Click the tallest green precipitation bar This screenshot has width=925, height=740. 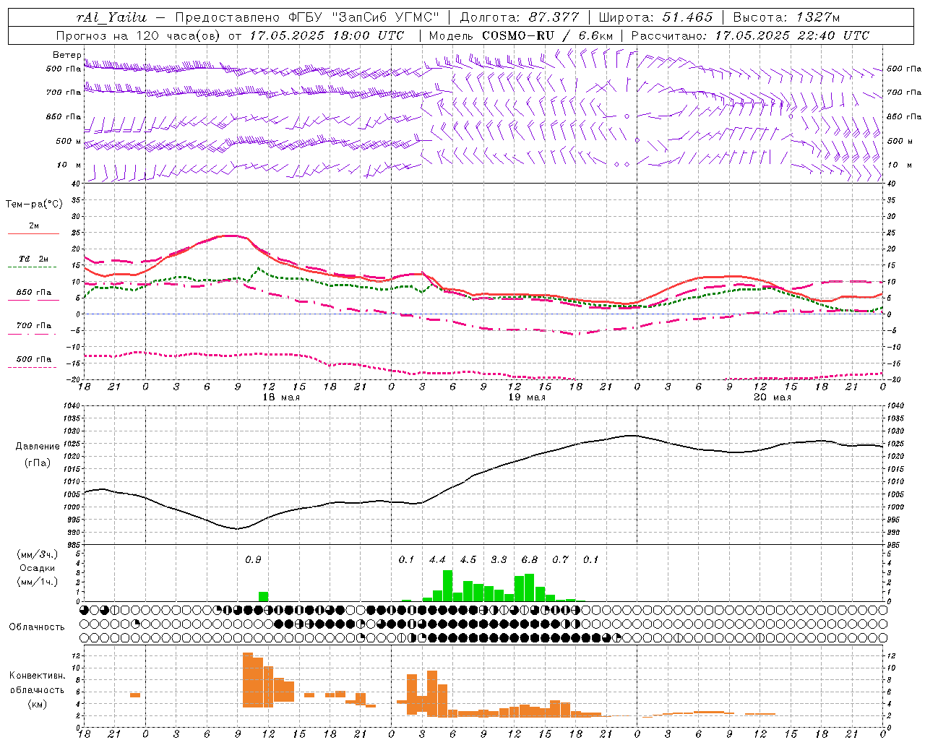tap(448, 586)
